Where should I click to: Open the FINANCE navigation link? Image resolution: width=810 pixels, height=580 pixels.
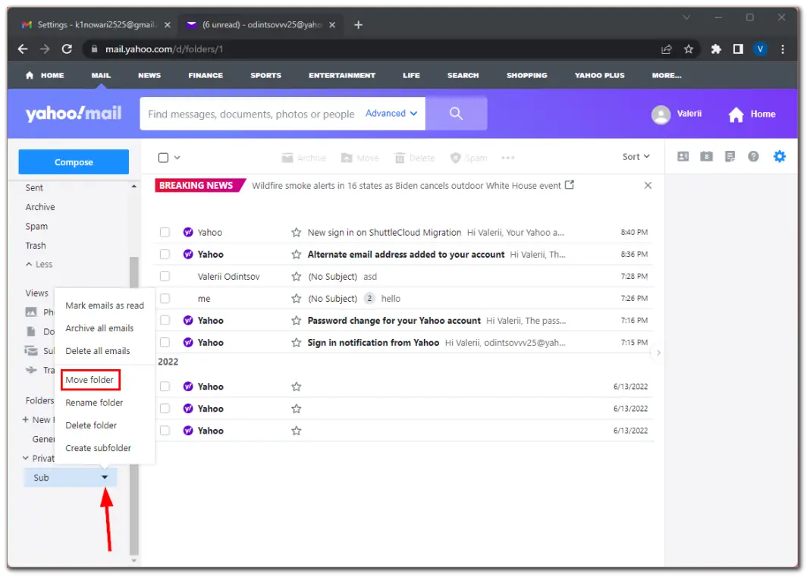click(x=206, y=75)
